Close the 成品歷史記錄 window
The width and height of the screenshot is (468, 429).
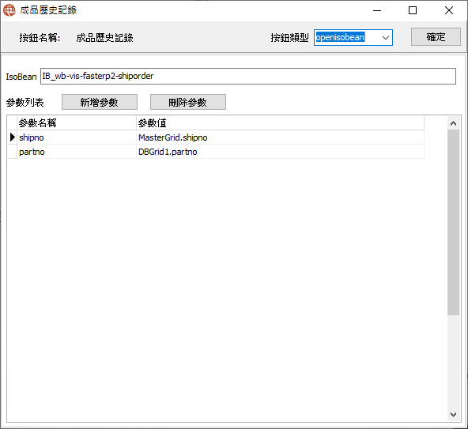coord(448,10)
